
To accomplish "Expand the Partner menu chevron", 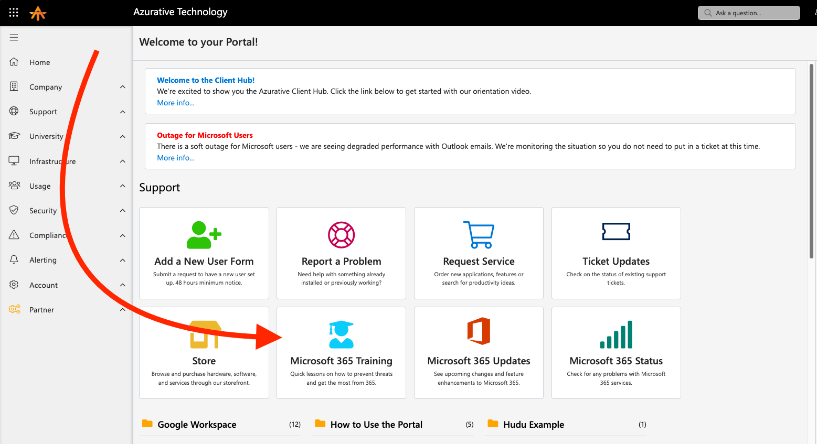I will [122, 310].
